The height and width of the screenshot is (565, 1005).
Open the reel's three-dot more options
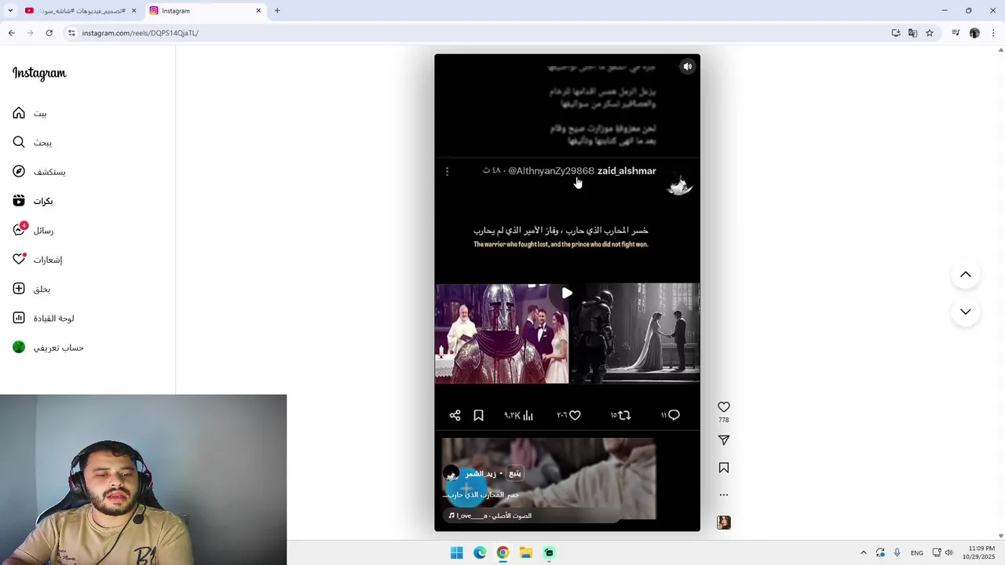click(x=724, y=495)
